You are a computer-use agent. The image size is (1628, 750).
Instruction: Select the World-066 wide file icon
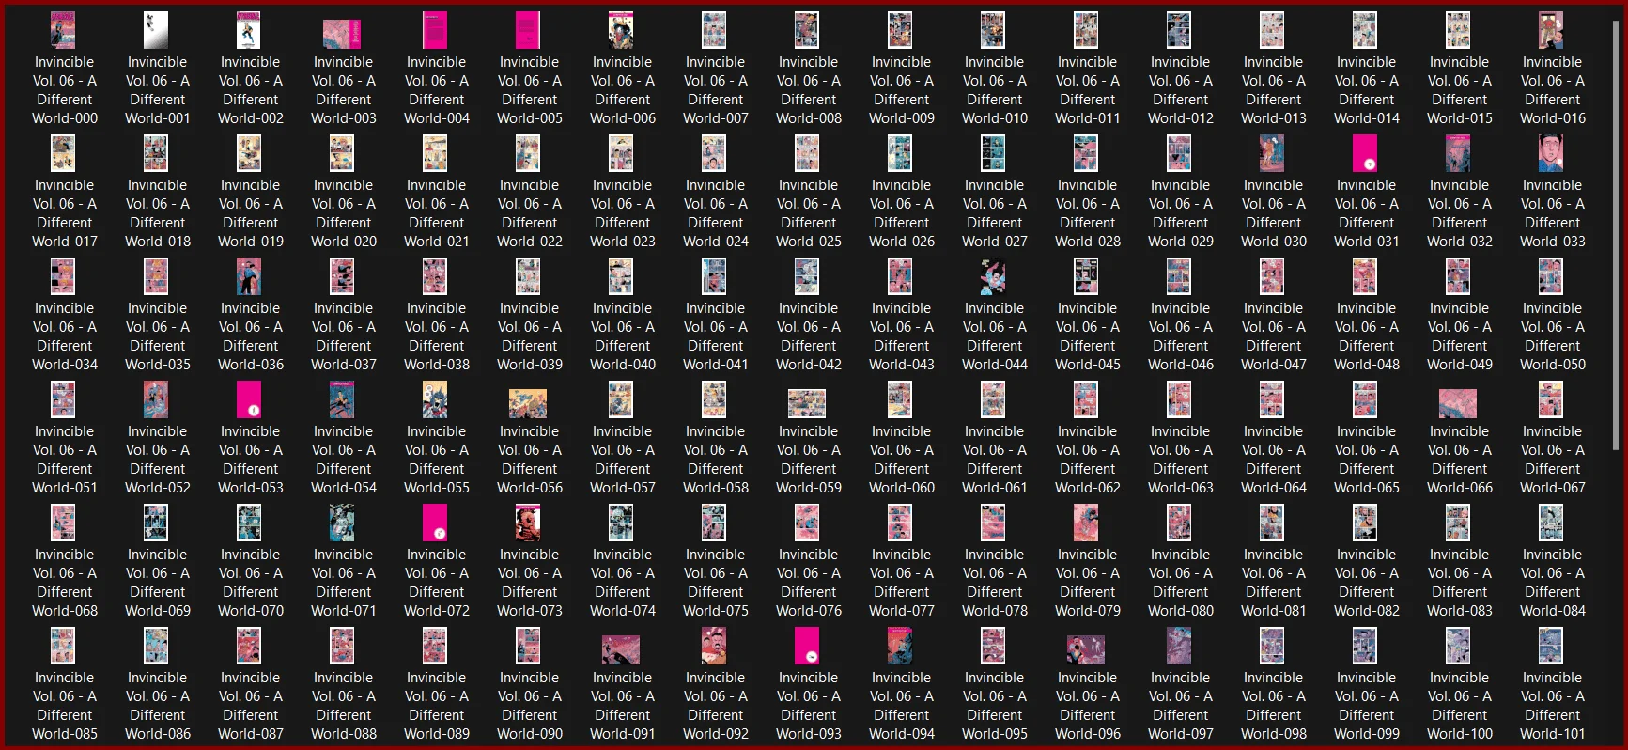point(1458,403)
